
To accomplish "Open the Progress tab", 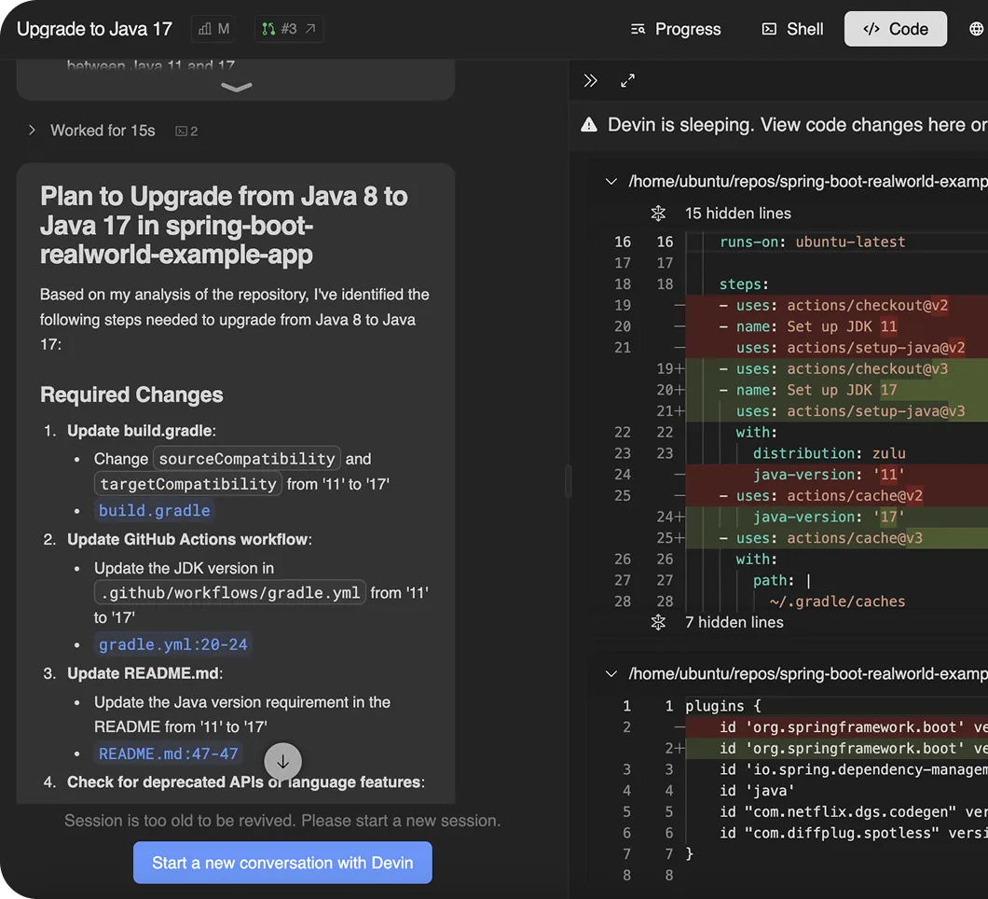I will [676, 29].
